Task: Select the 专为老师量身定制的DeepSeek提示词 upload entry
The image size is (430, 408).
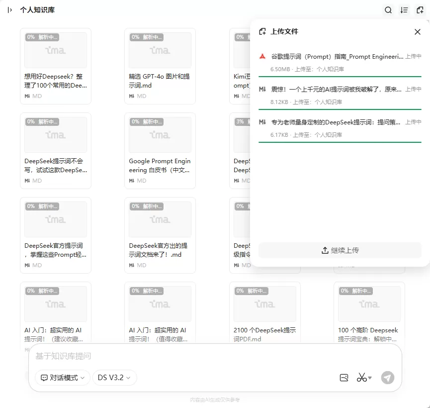Action: point(340,128)
